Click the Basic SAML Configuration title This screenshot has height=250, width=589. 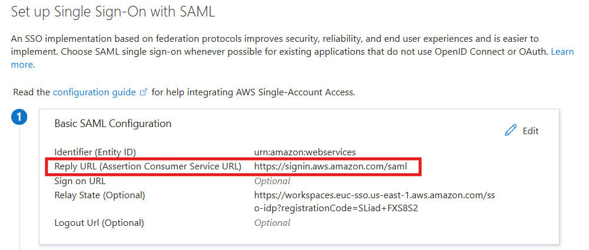pos(113,124)
